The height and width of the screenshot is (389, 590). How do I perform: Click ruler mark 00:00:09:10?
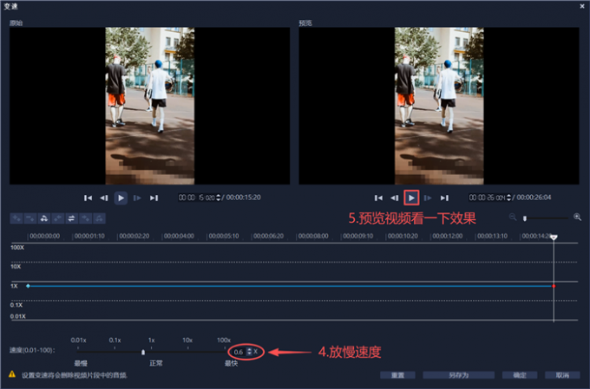pyautogui.click(x=358, y=236)
